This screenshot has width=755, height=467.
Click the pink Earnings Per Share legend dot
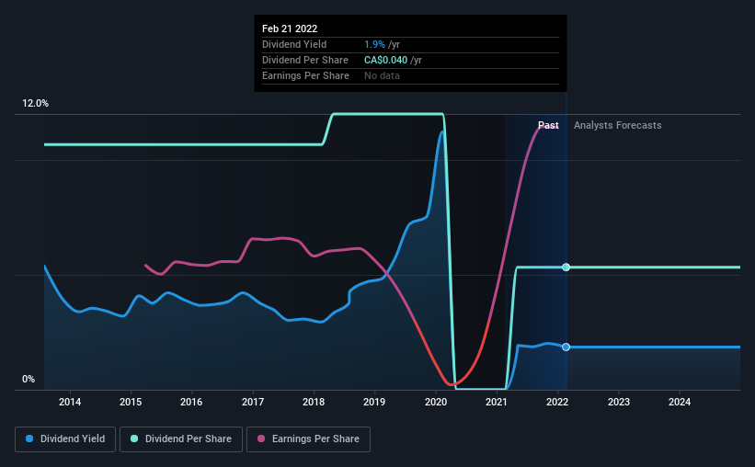coord(261,439)
